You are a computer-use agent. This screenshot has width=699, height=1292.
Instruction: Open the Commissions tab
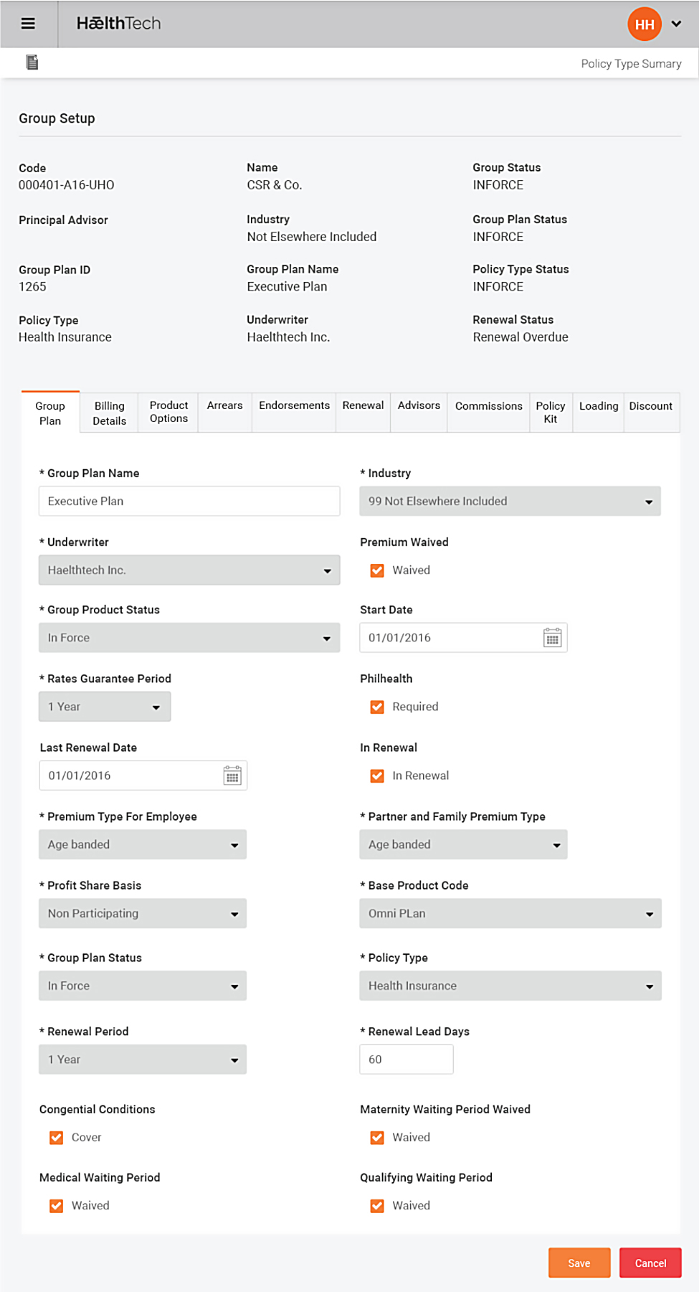[x=488, y=406]
